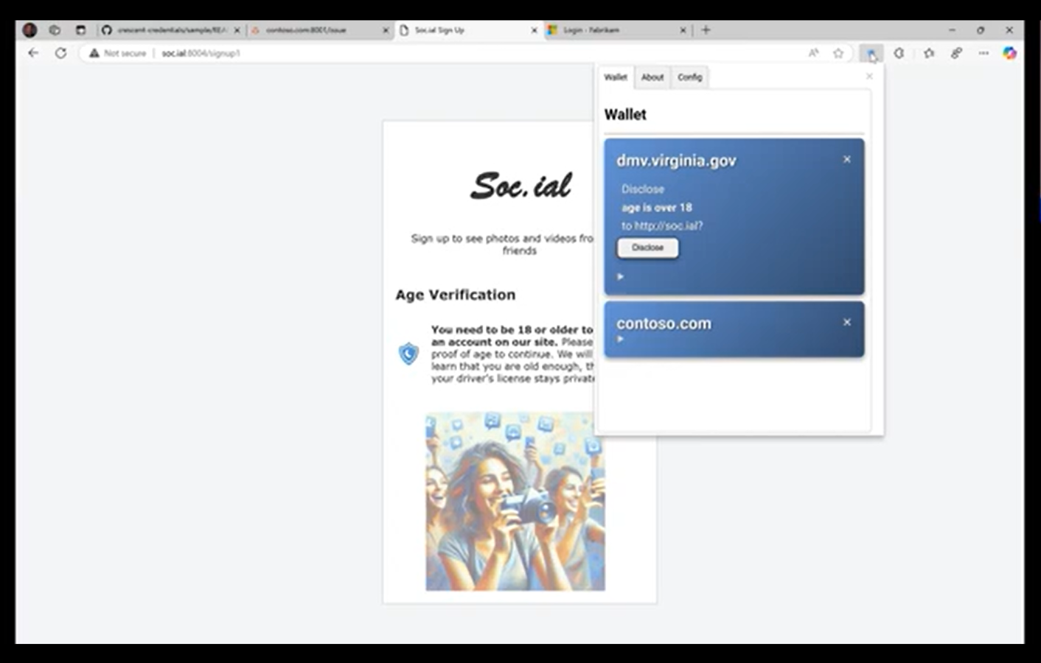Click the dmv.virginia.gov card title

click(x=676, y=161)
